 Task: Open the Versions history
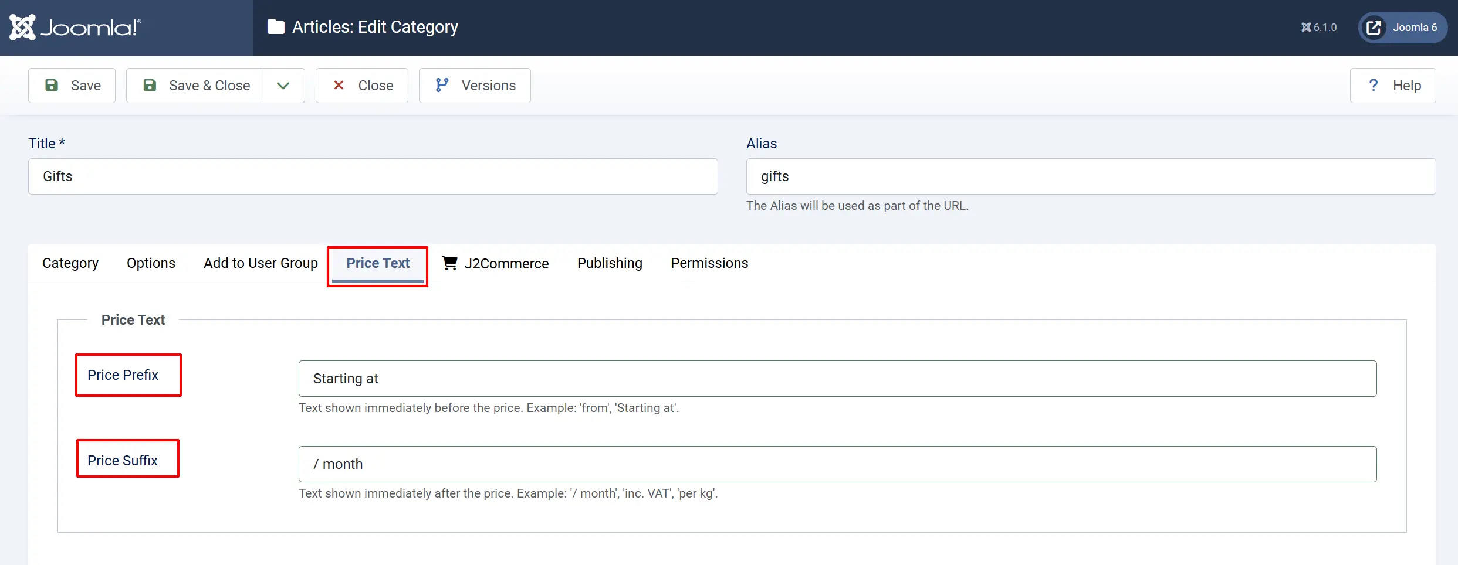coord(475,86)
